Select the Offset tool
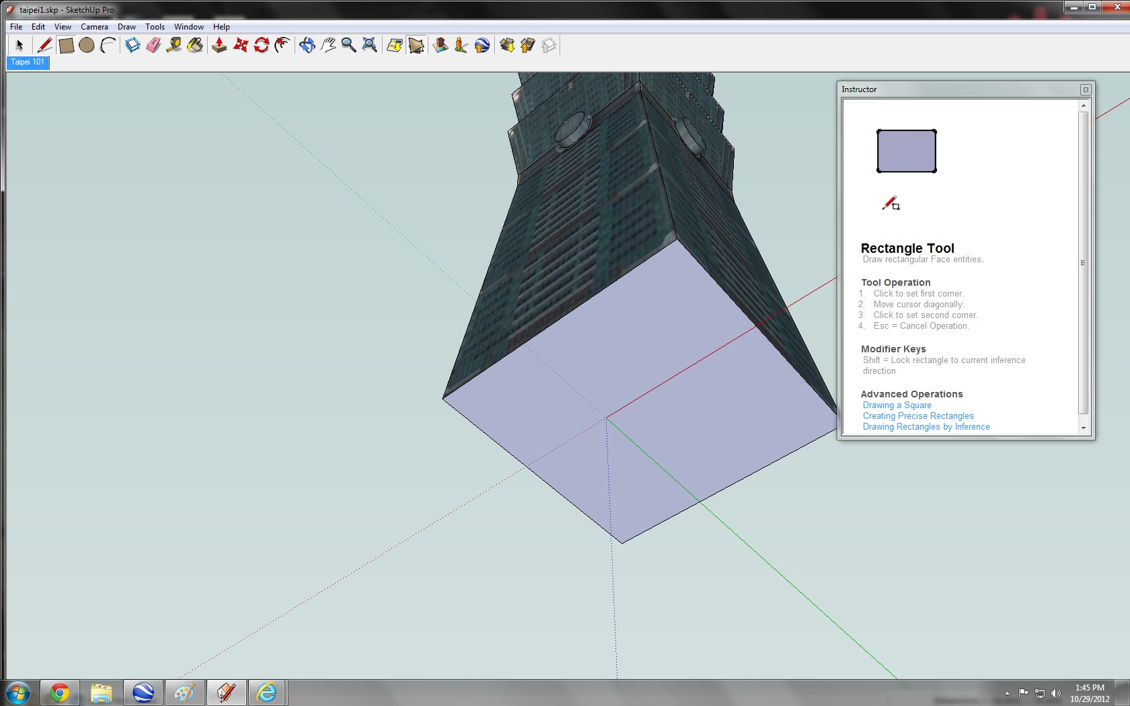This screenshot has width=1130, height=706. [x=282, y=45]
